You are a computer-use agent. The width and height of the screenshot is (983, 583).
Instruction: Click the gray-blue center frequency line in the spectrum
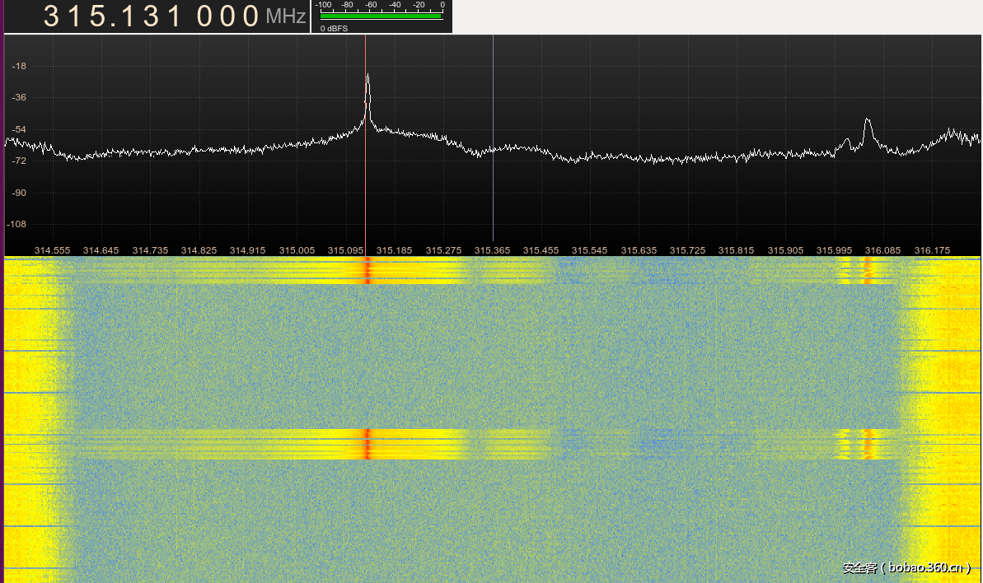pos(494,138)
